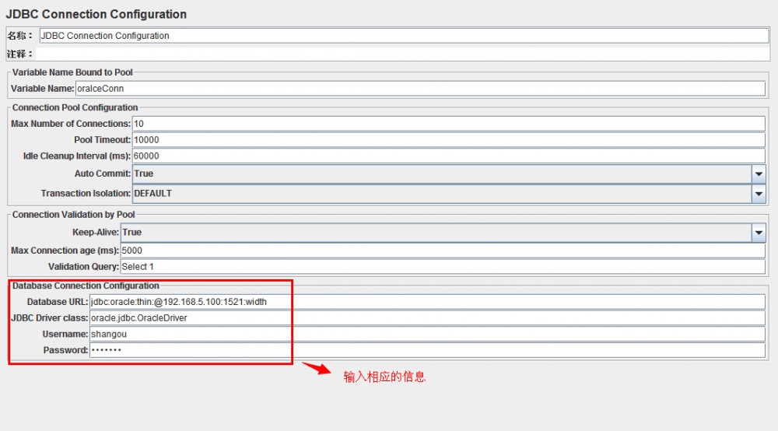Click the Auto Commit label
The image size is (778, 431).
point(103,173)
